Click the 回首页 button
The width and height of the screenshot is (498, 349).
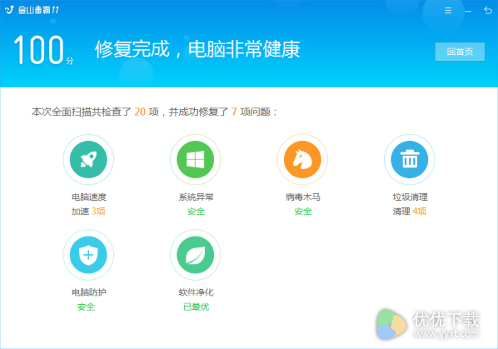point(460,51)
